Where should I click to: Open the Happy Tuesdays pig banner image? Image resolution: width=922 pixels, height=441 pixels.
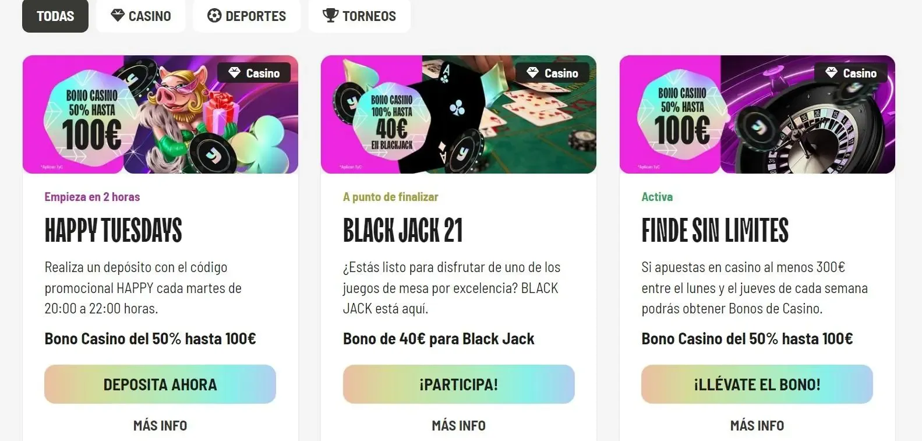point(160,114)
